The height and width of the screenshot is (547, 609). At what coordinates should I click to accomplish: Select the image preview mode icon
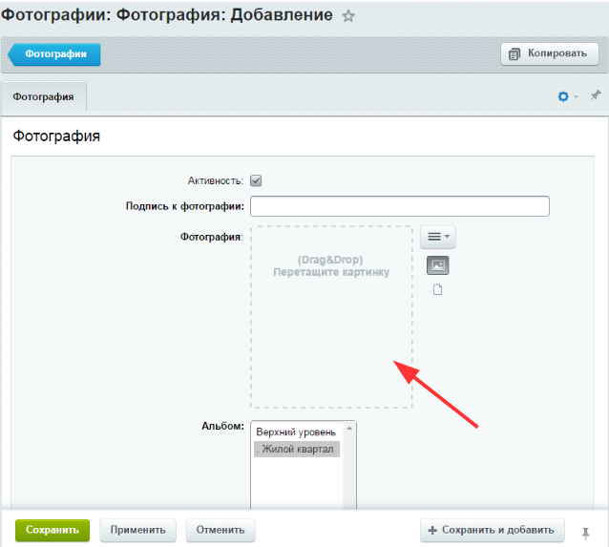click(x=438, y=265)
